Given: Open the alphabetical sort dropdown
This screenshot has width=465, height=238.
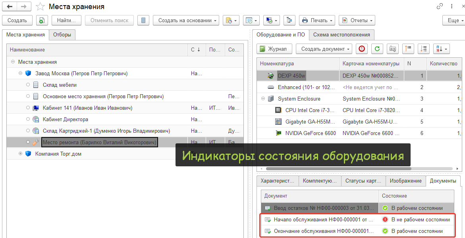Looking at the screenshot, I should [441, 49].
